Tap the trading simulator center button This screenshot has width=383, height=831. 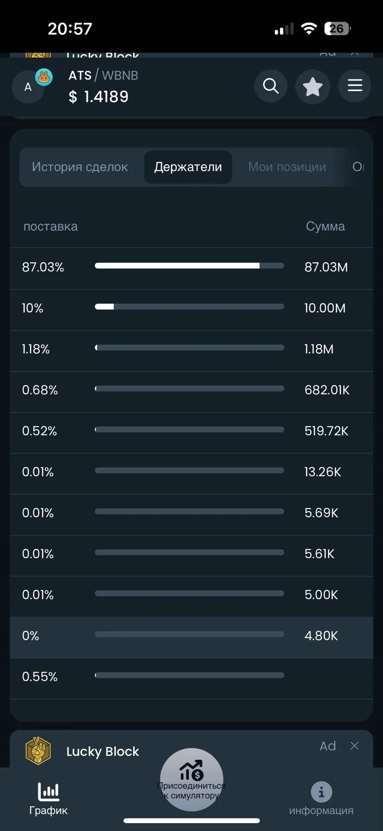pos(191,780)
